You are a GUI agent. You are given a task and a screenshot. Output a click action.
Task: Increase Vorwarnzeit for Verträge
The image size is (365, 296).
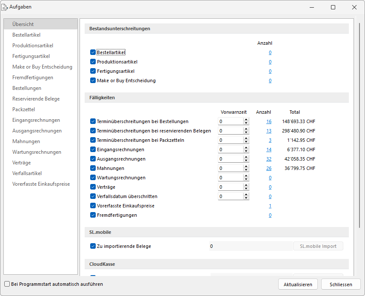click(246, 185)
